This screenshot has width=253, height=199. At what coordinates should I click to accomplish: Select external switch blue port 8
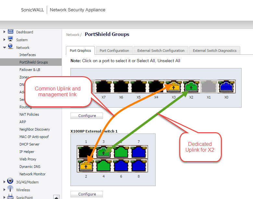tap(139, 166)
